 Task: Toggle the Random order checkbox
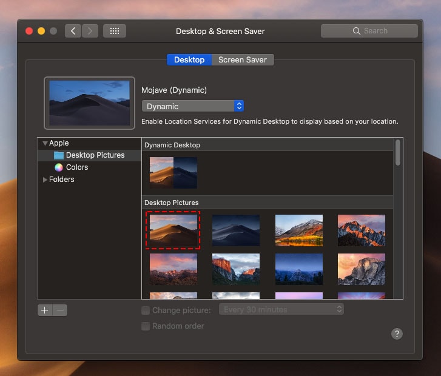point(146,326)
